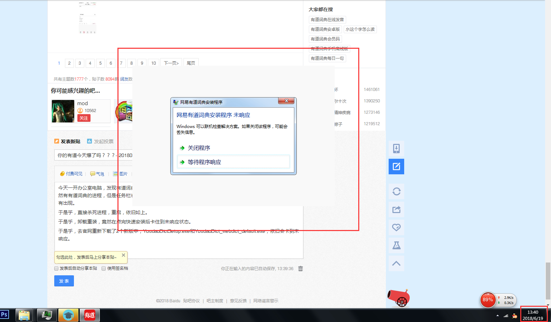
Task: Click 有道词典每日一句 search tag
Action: click(x=327, y=58)
